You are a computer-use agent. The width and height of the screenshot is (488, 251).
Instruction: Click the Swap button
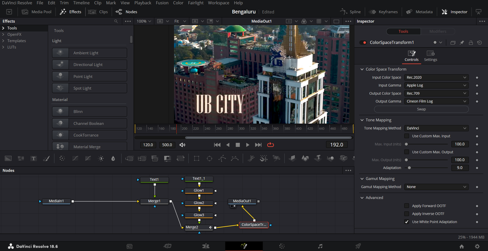(x=421, y=109)
